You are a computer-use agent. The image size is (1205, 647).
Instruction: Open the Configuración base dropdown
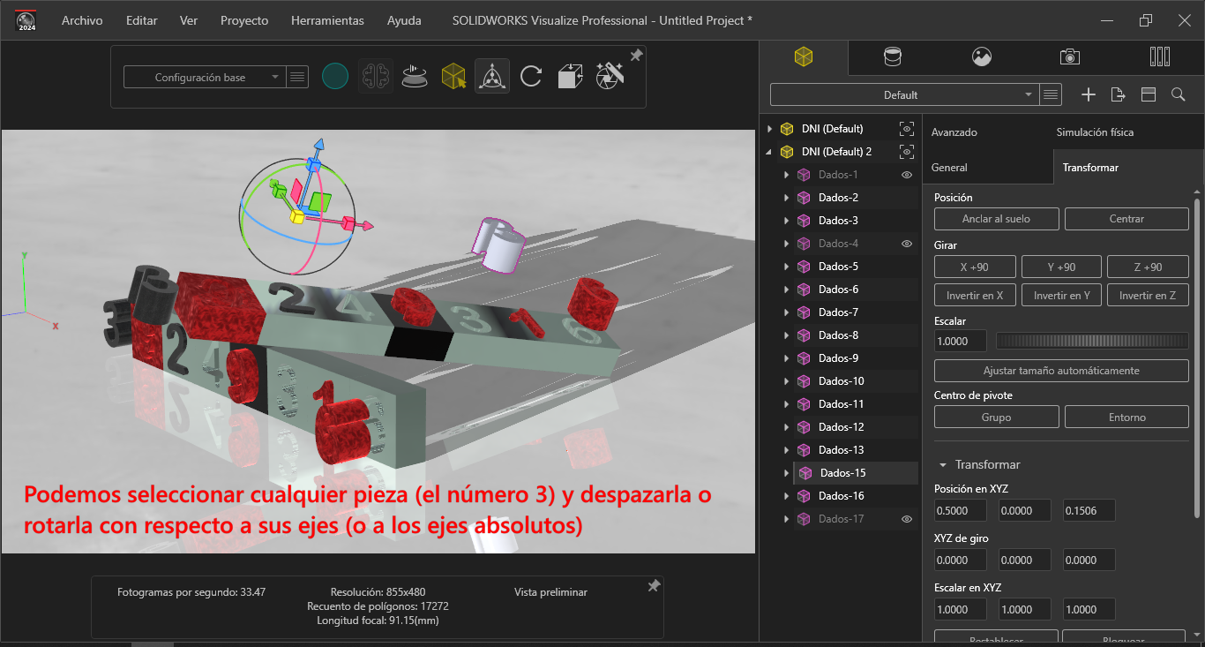pyautogui.click(x=204, y=78)
